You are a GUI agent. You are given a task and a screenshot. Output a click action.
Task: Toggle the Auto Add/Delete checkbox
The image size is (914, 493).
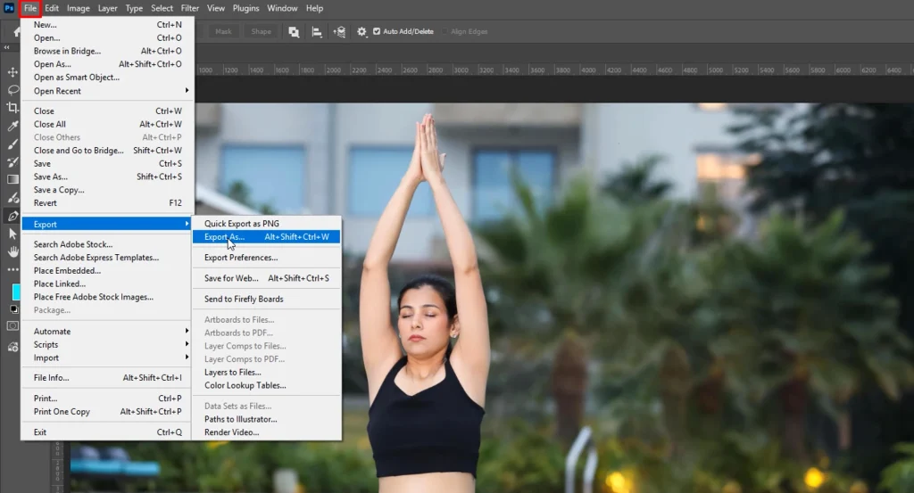pos(377,31)
